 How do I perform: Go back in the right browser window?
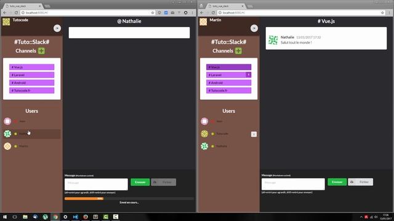click(x=202, y=12)
